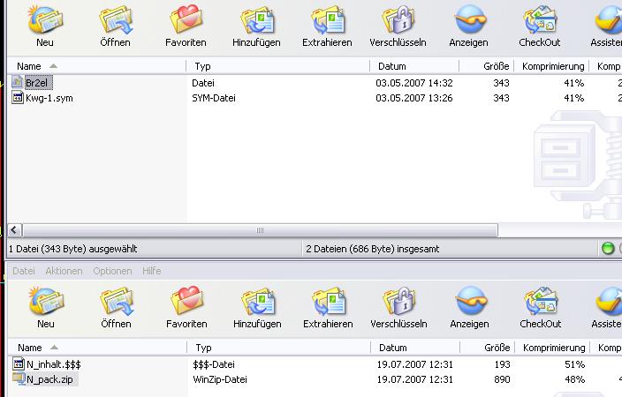Viewport: 622px width, 397px height.
Task: Sort by Komprimierung column in upper window
Action: pos(551,66)
